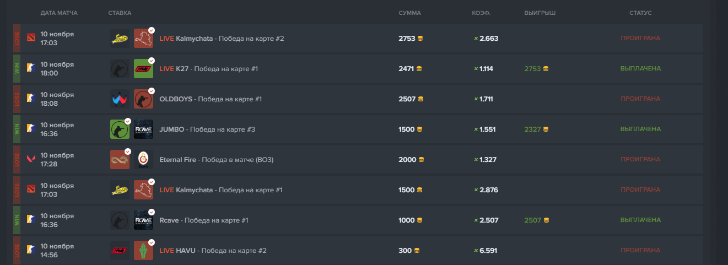This screenshot has width=728, height=265.
Task: Click the КОЭФ. column header
Action: pos(481,13)
